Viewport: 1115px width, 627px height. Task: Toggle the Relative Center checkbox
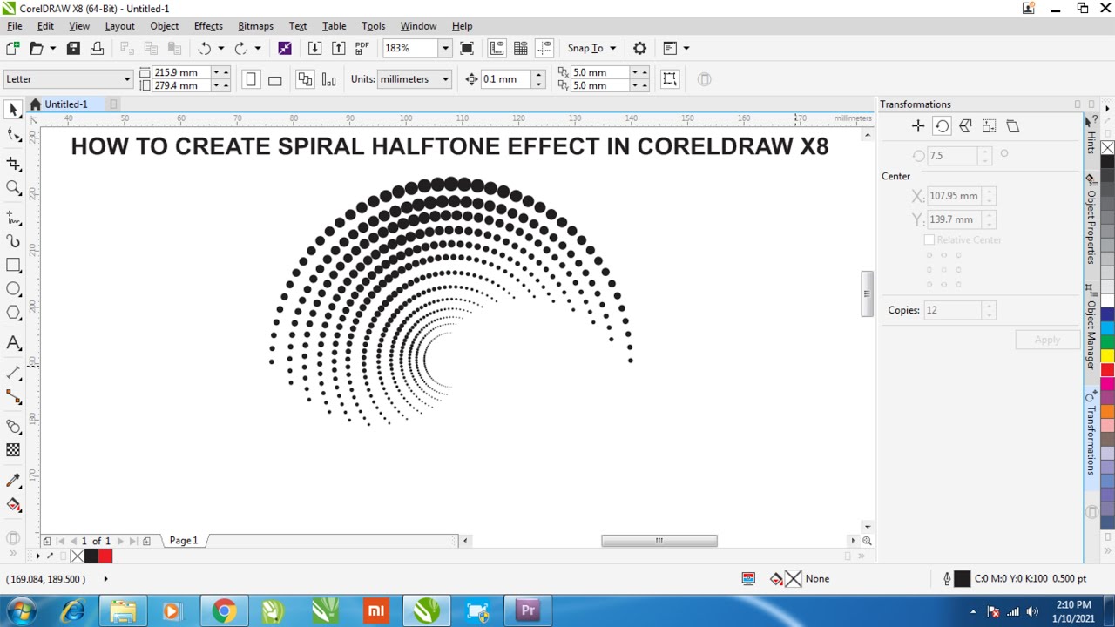(929, 240)
